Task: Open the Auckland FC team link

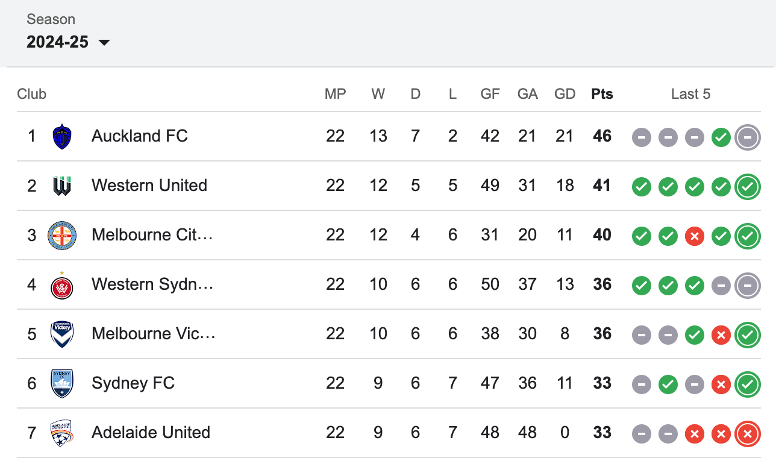Action: [x=140, y=136]
